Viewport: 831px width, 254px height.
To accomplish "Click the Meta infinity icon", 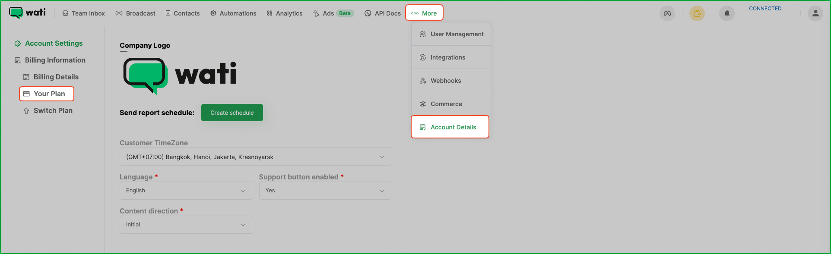I will [667, 13].
